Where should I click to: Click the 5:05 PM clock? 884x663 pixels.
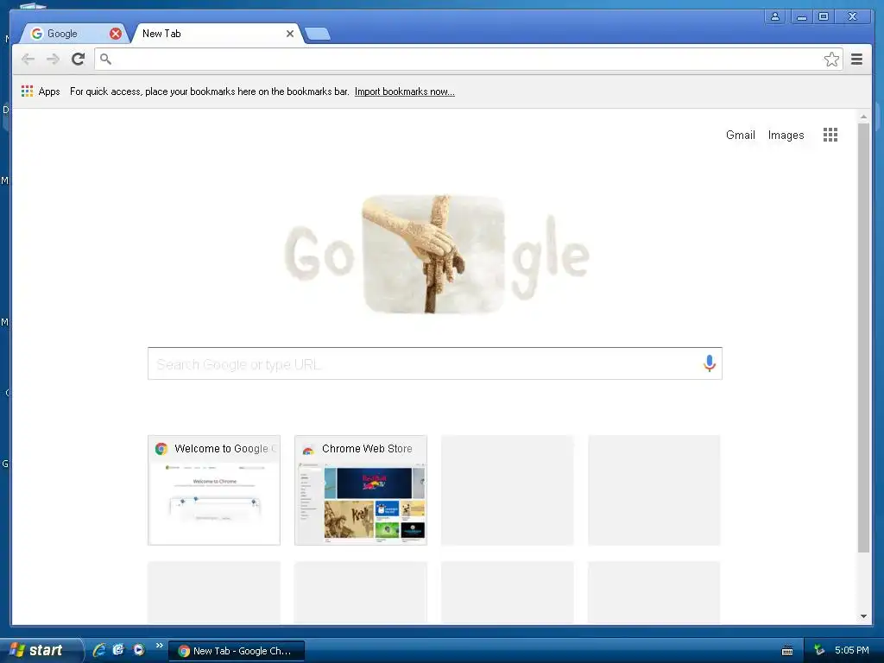[852, 650]
